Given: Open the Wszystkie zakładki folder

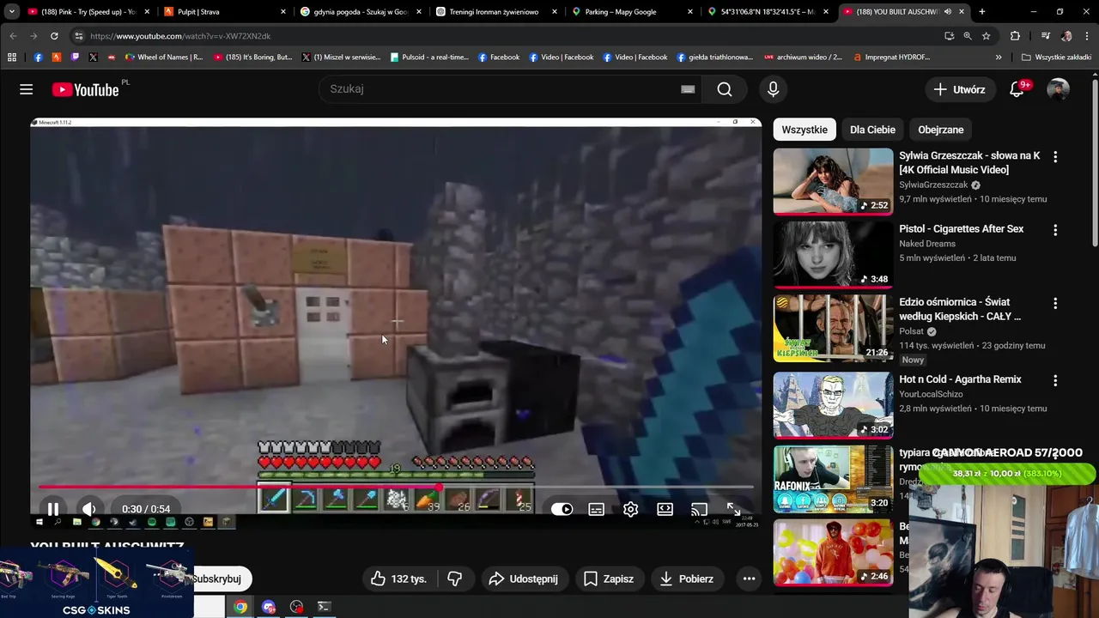Looking at the screenshot, I should pos(1056,58).
